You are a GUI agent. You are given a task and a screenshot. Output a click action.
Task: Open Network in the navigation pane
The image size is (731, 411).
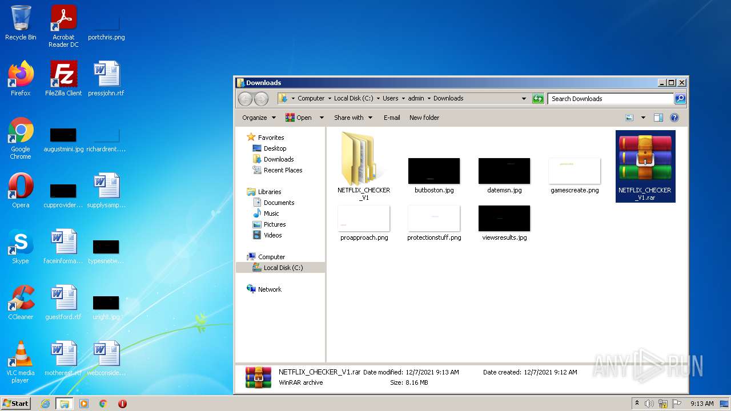point(270,289)
